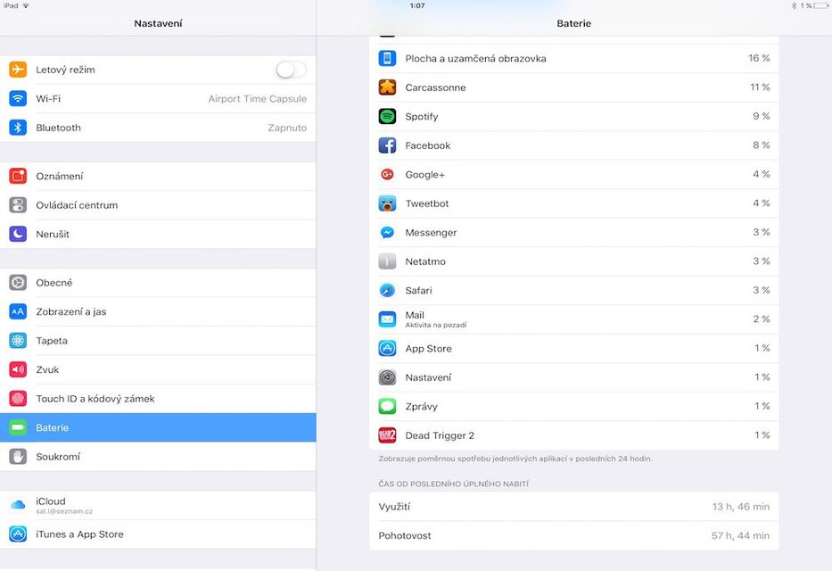The image size is (832, 571).
Task: Tap the Bluetooth icon in the sidebar
Action: pyautogui.click(x=17, y=127)
